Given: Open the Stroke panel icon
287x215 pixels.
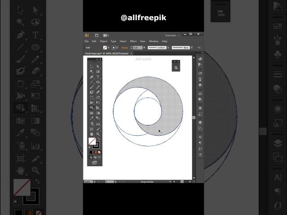Looking at the screenshot, I should click(200, 94).
